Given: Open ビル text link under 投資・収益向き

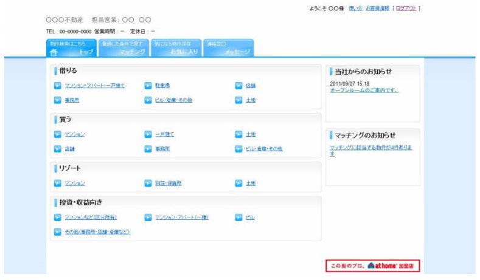Looking at the screenshot, I should 250,217.
